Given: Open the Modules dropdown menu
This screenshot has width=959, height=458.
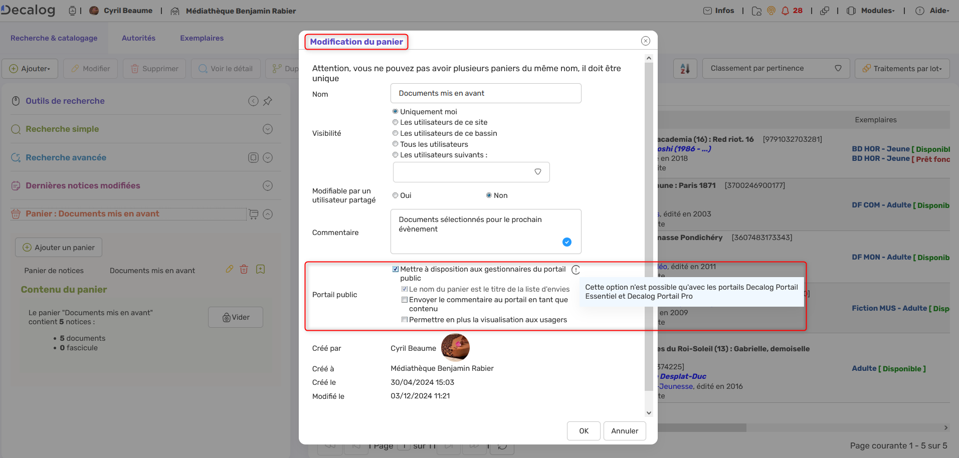Looking at the screenshot, I should [871, 10].
